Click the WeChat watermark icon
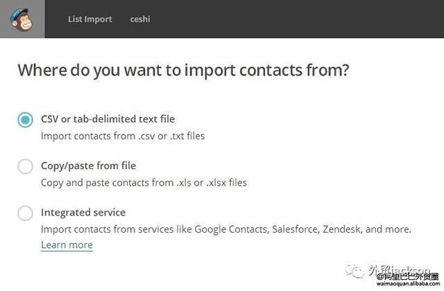Viewport: 444px width, 291px height. pos(358,270)
